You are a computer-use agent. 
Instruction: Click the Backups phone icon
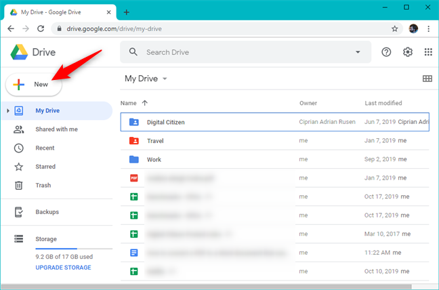pos(18,212)
